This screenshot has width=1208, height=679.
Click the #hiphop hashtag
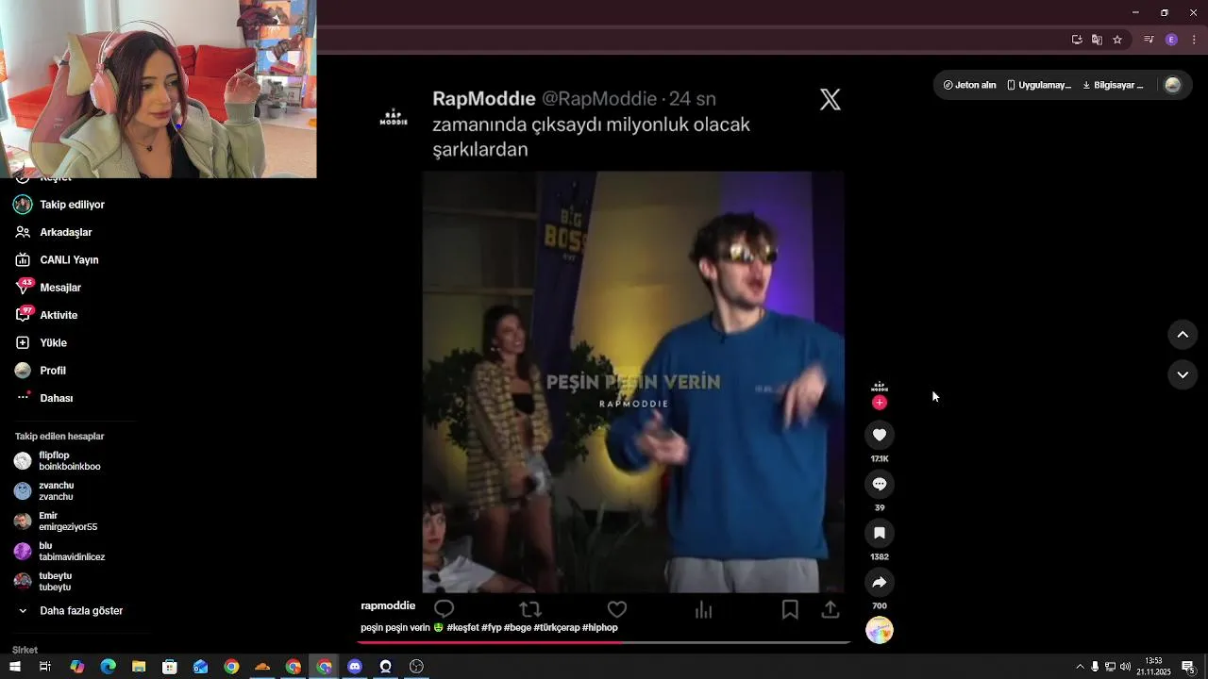point(600,628)
